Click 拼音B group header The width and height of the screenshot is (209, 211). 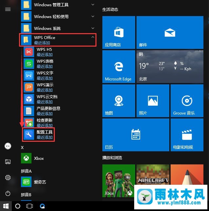click(26, 195)
